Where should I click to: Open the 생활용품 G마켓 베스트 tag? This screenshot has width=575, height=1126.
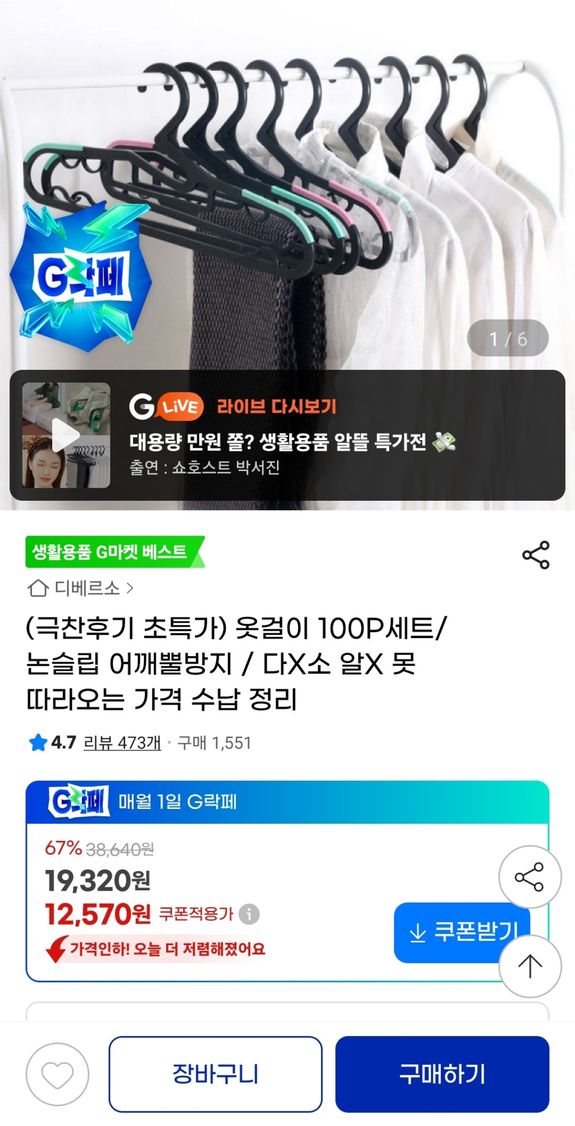point(115,552)
